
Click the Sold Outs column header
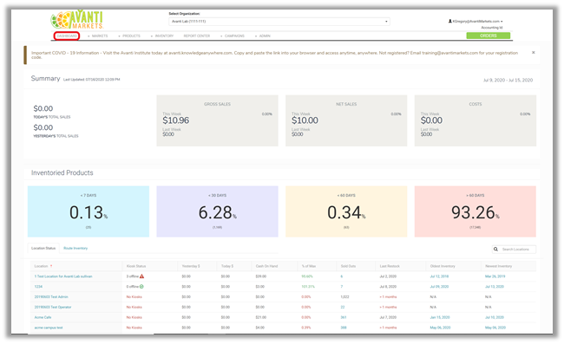(x=348, y=266)
